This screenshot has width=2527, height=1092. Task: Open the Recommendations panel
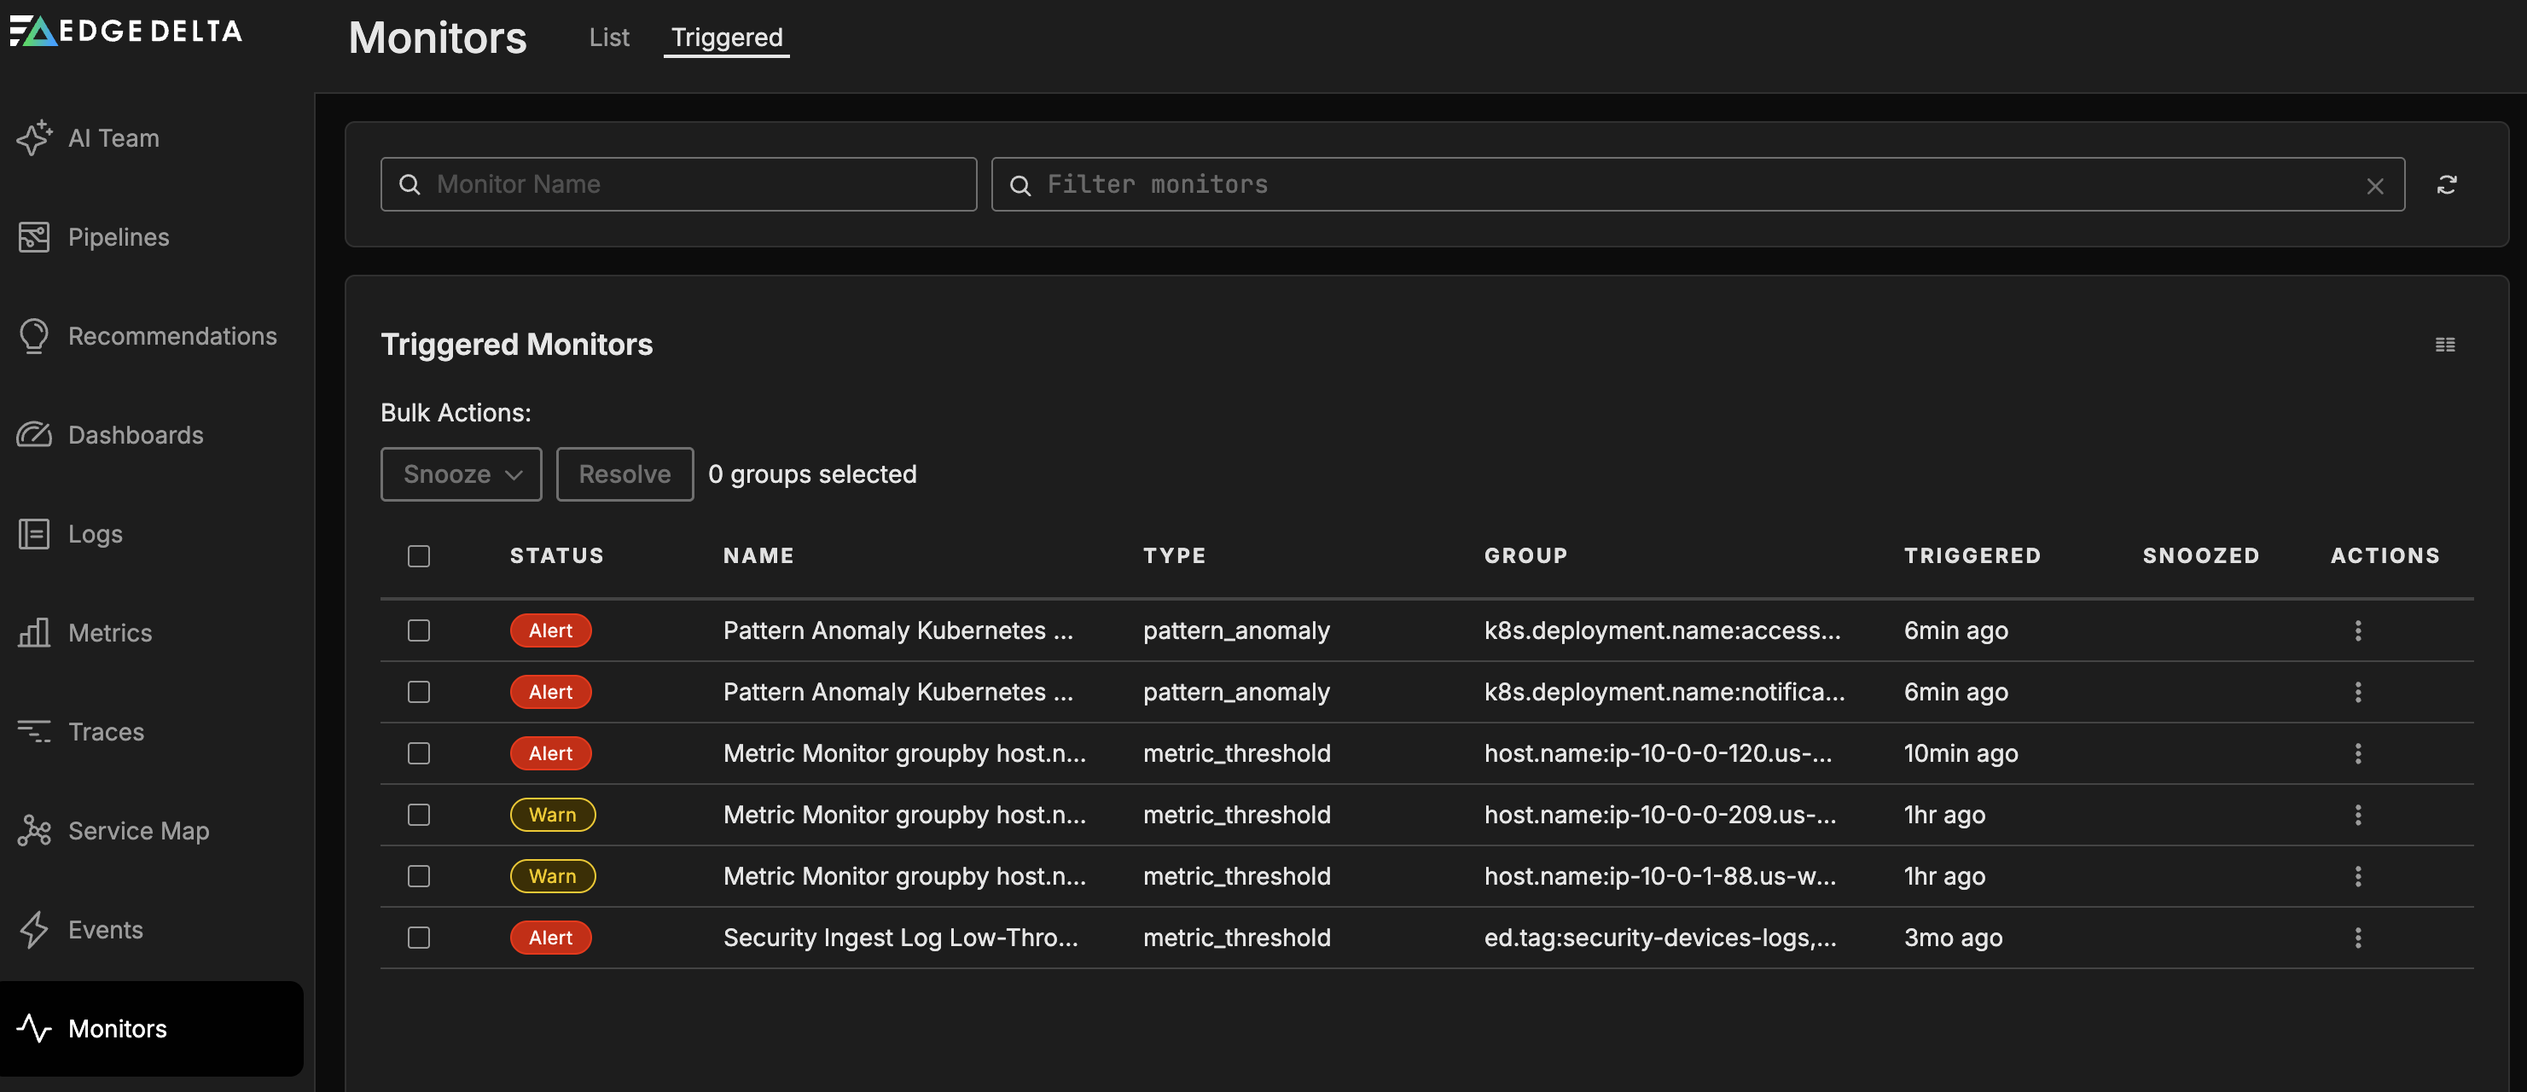(171, 335)
